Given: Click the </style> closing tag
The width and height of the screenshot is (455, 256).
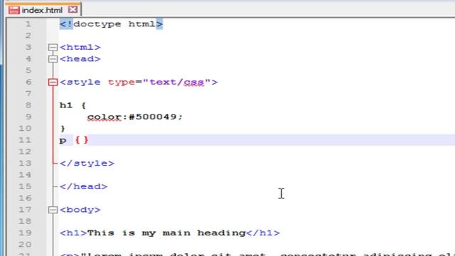Looking at the screenshot, I should (87, 164).
